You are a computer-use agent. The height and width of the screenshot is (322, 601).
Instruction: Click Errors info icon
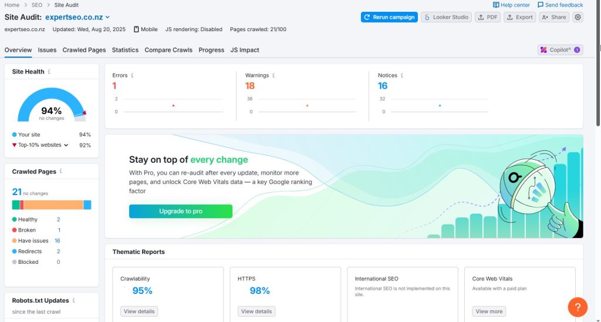[132, 75]
